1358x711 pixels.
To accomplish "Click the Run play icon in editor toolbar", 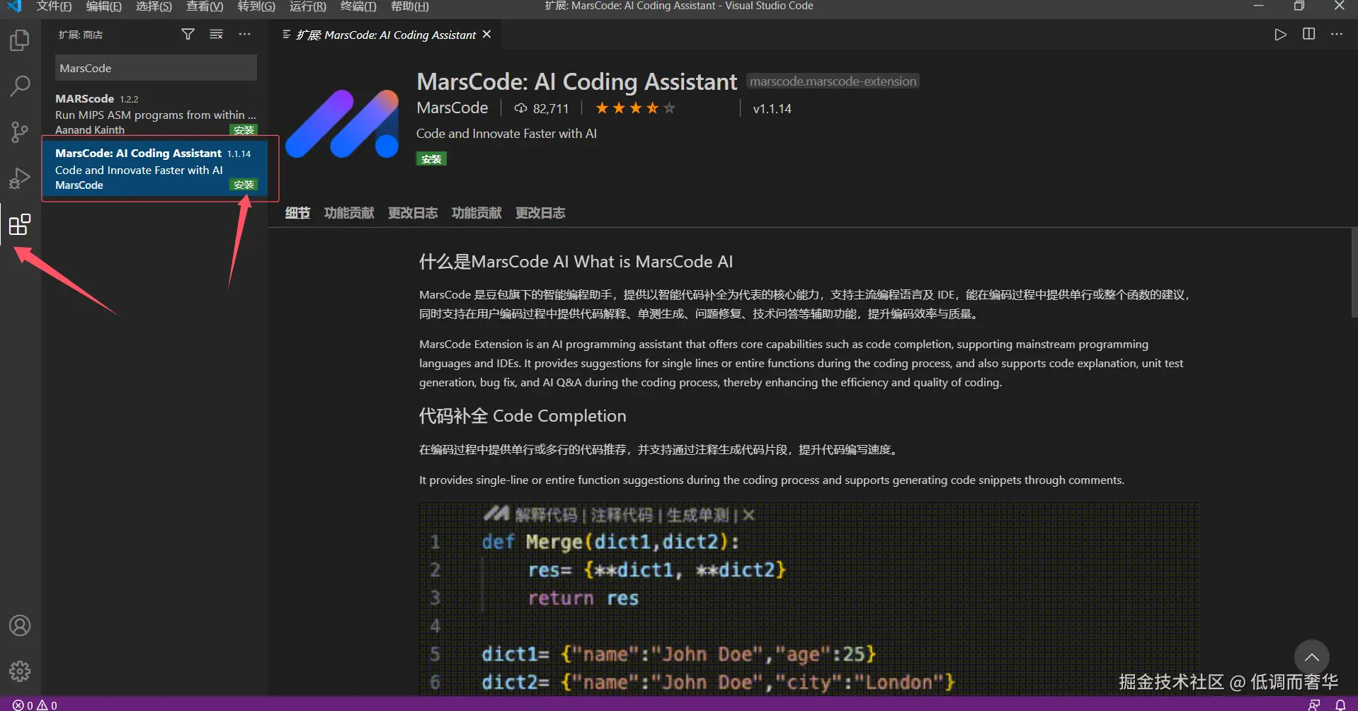I will [1280, 35].
